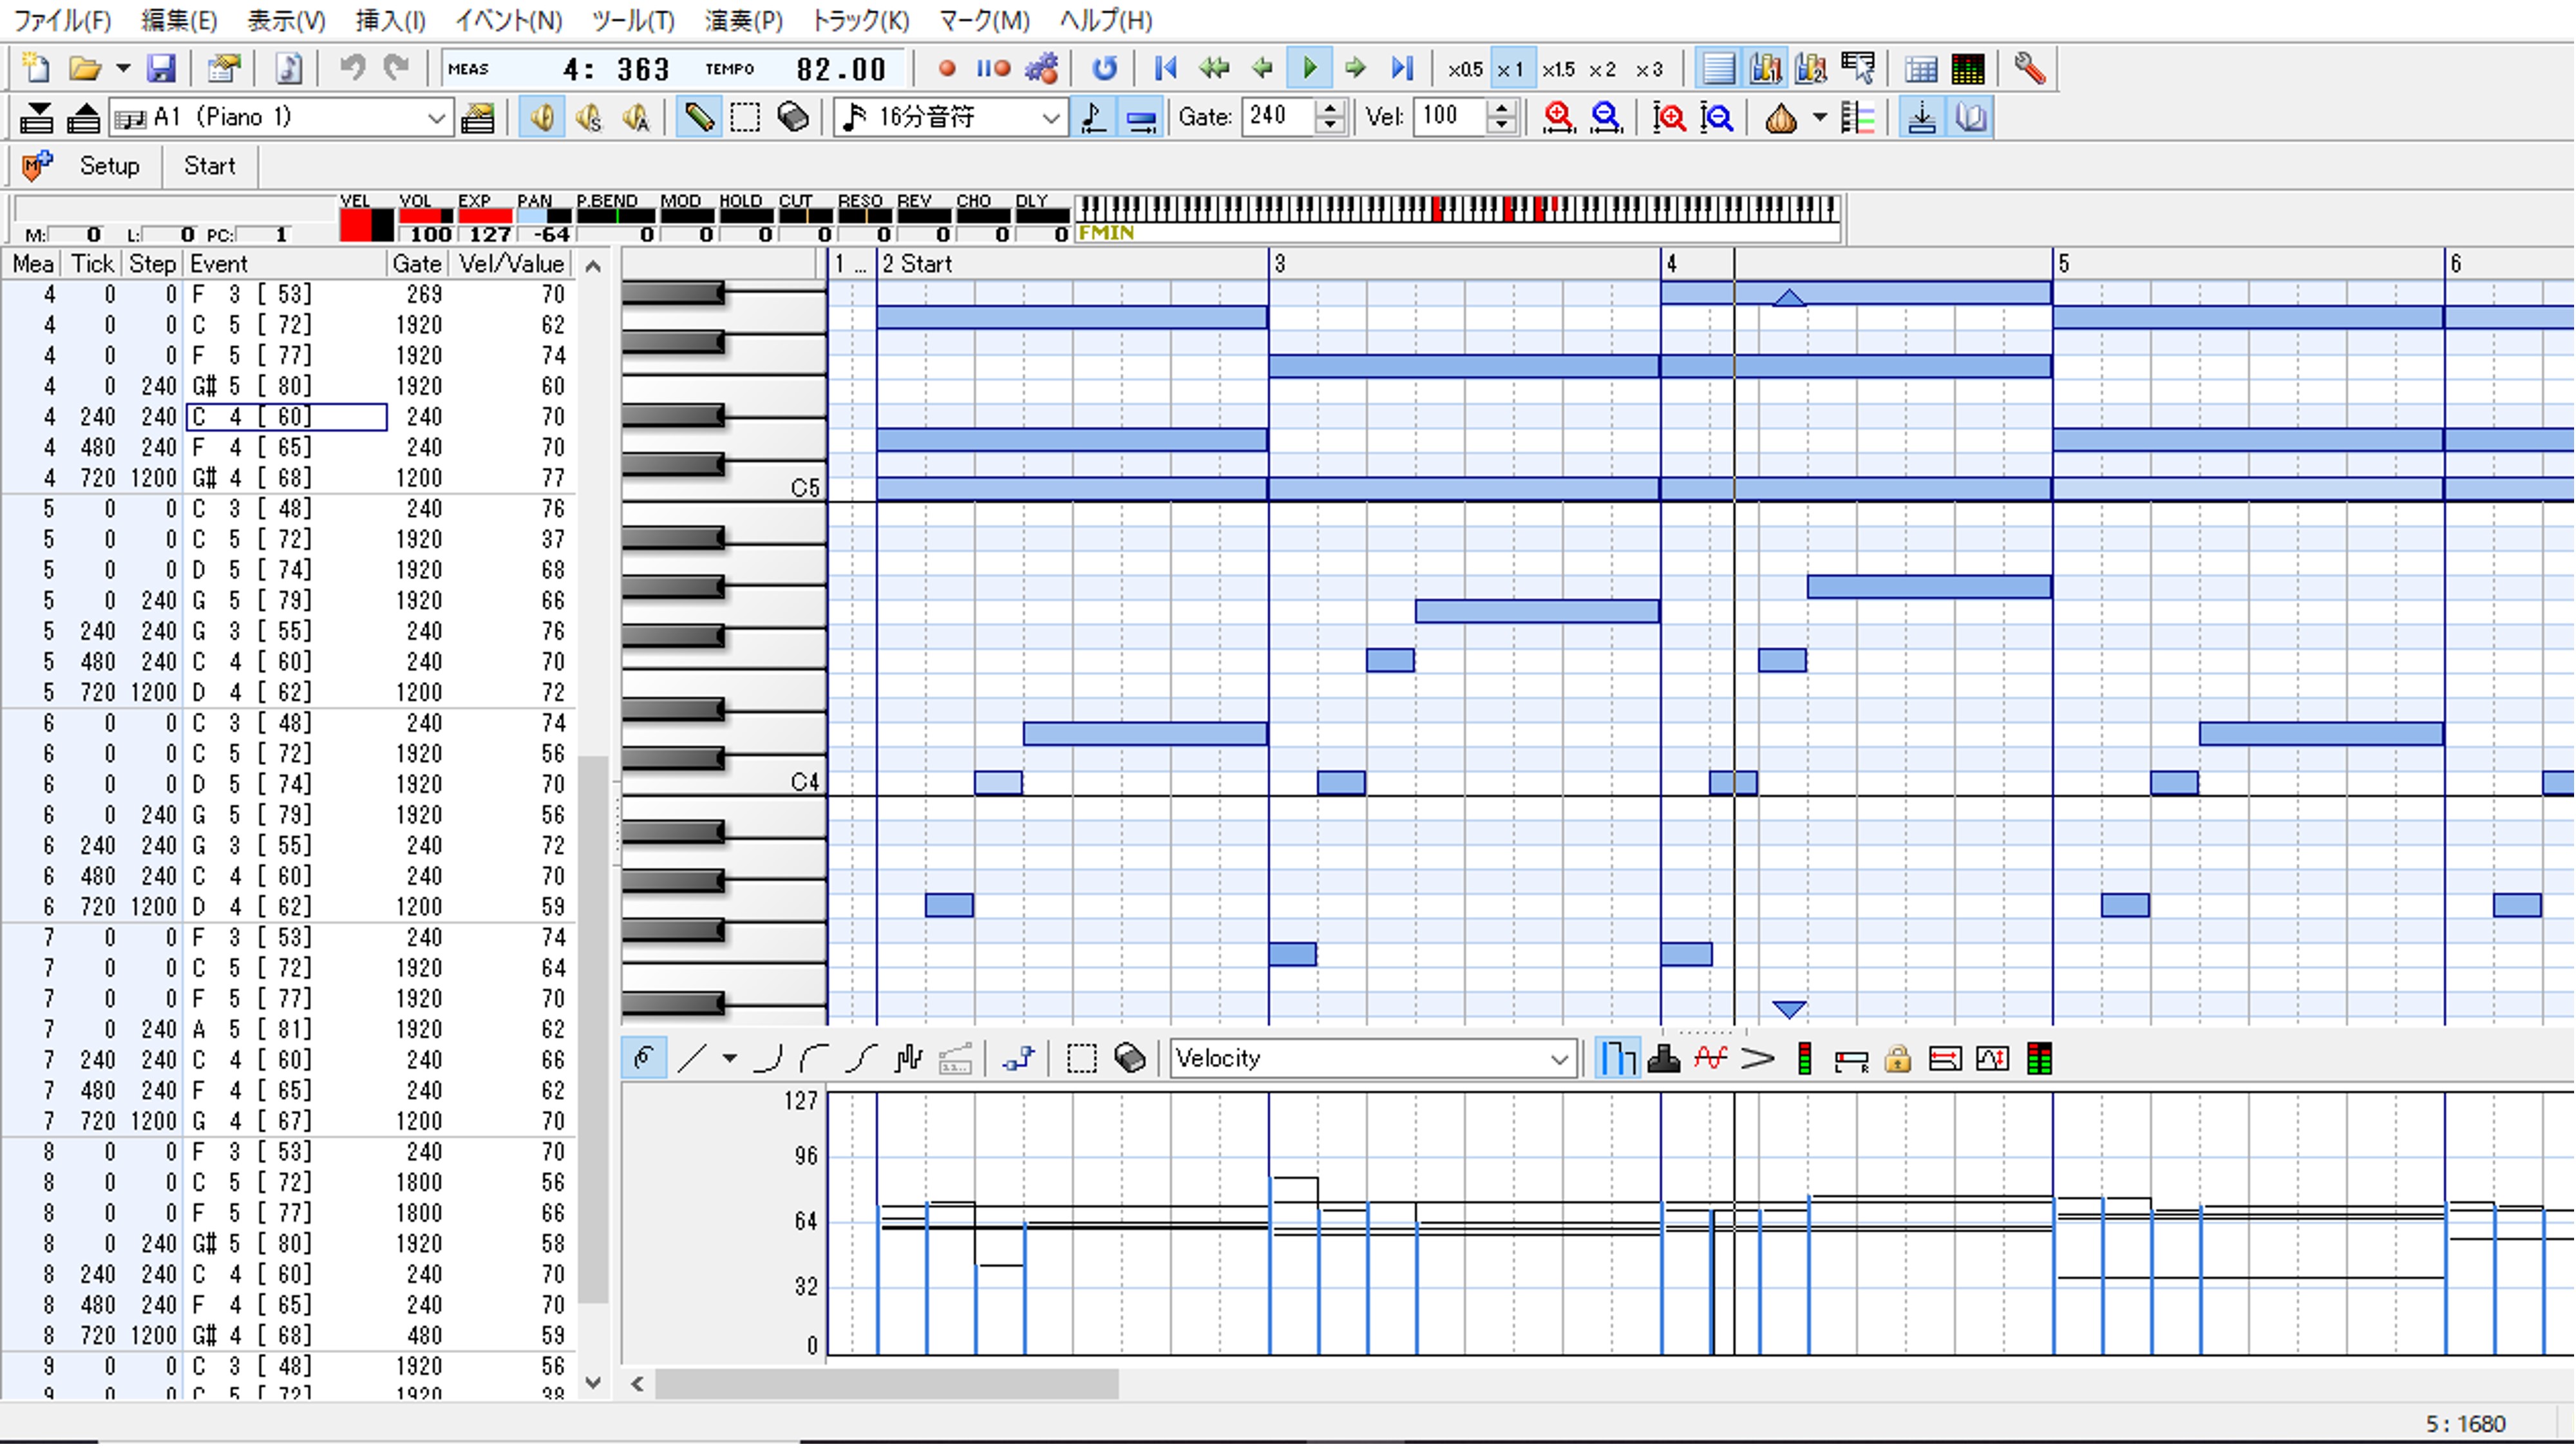The width and height of the screenshot is (2576, 1449).
Task: Toggle x0.5 playback speed button
Action: [x=1465, y=69]
